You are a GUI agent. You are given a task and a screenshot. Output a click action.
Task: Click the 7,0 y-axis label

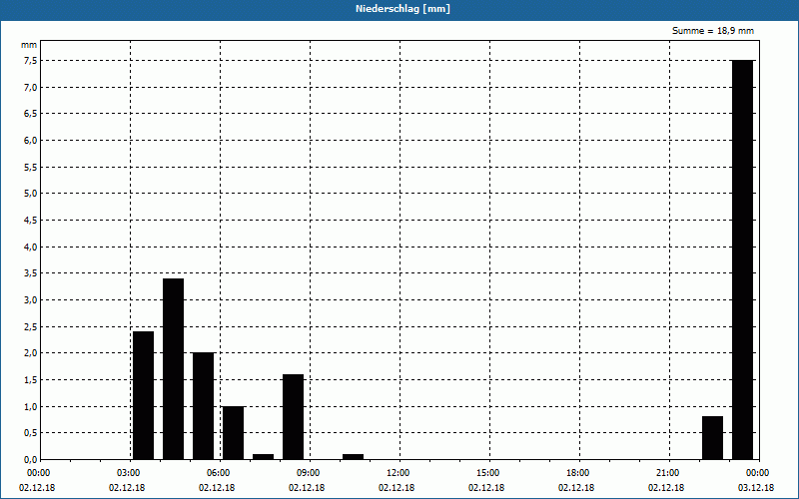coord(30,87)
